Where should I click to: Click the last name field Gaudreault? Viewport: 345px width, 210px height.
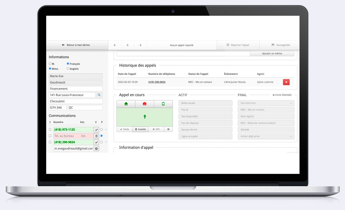(x=76, y=82)
